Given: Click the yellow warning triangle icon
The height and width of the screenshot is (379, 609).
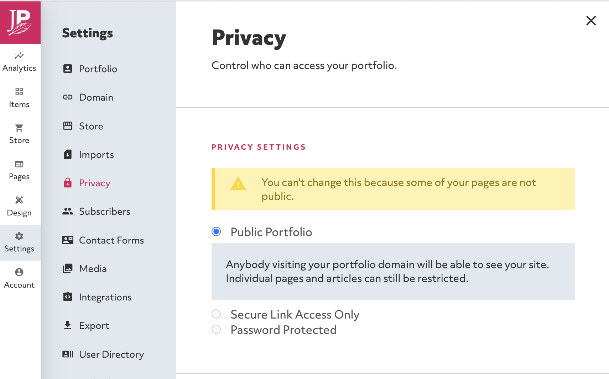Looking at the screenshot, I should (x=238, y=184).
